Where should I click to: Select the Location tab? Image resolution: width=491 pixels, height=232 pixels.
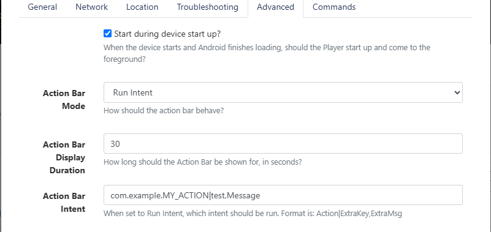click(x=142, y=7)
